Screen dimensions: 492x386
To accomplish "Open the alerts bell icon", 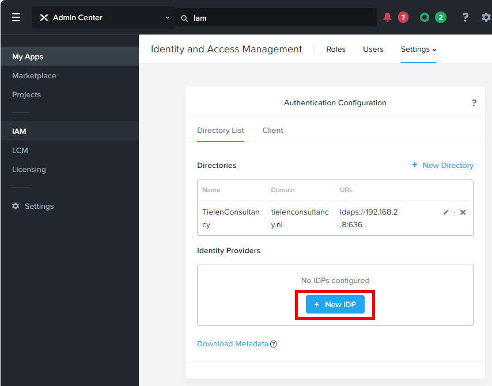I will (387, 17).
